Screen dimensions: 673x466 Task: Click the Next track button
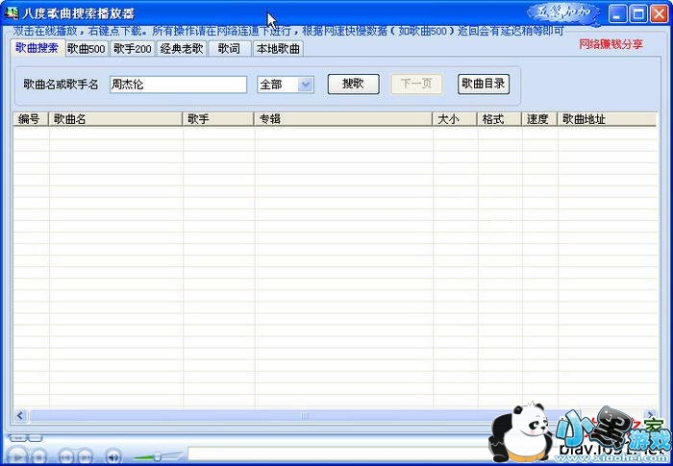point(85,458)
